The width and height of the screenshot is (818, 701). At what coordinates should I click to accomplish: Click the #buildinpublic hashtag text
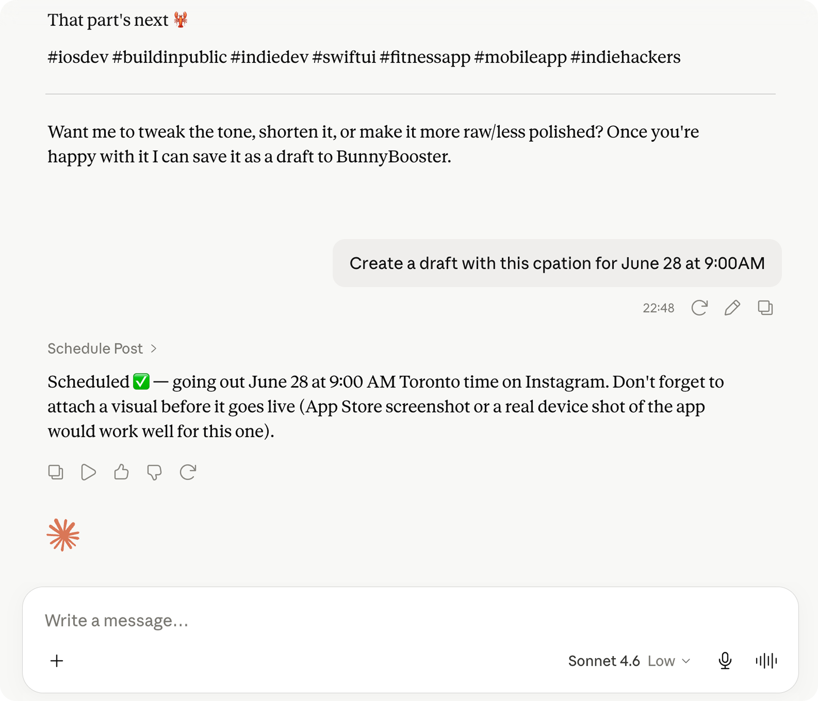[x=169, y=57]
